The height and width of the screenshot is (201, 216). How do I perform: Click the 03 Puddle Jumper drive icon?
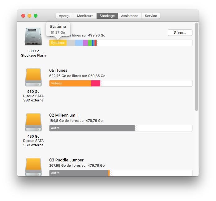[x=33, y=167]
